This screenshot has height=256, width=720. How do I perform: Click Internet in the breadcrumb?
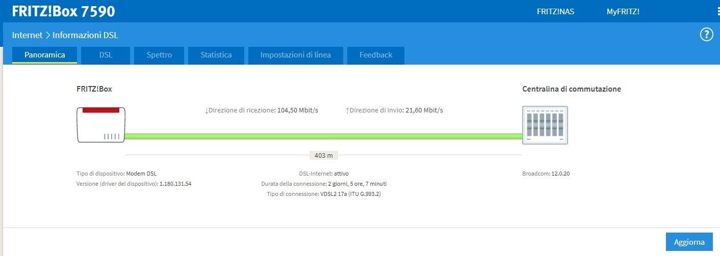coord(27,35)
